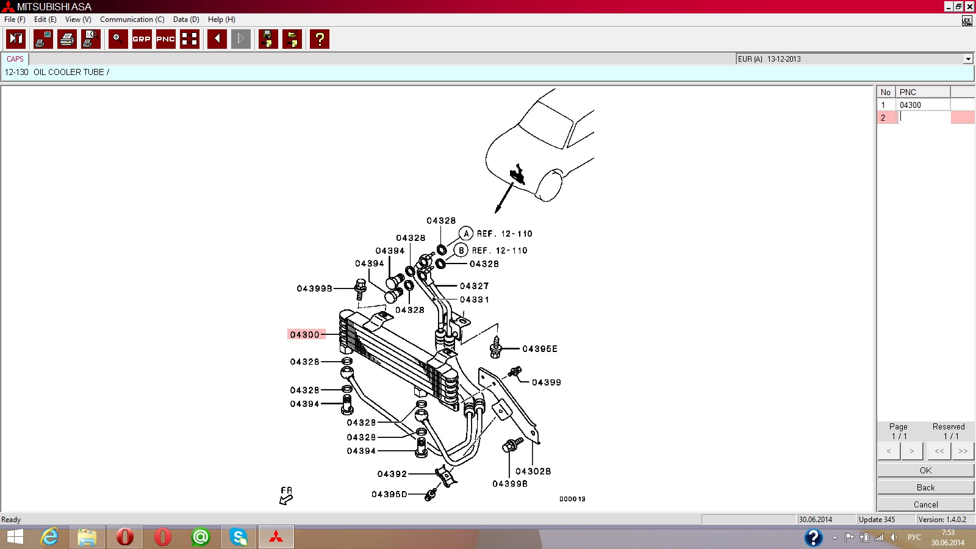Select highlighted part number 04300 in diagram

pos(305,334)
